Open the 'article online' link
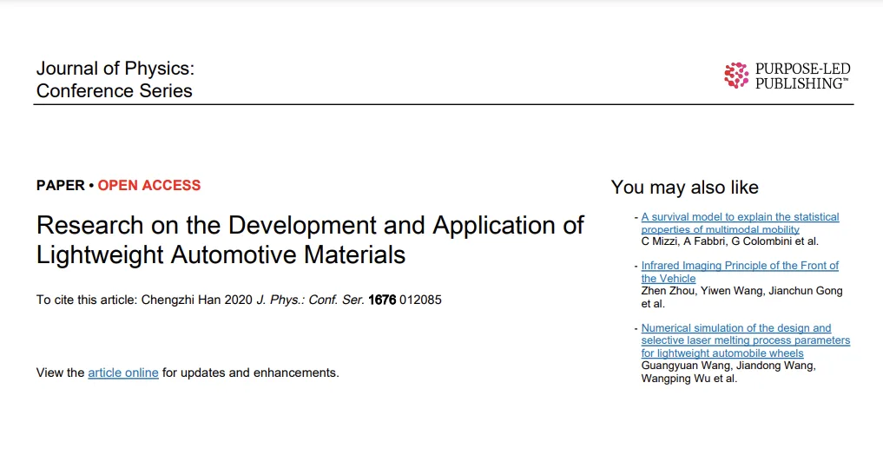The image size is (883, 462). coord(122,373)
